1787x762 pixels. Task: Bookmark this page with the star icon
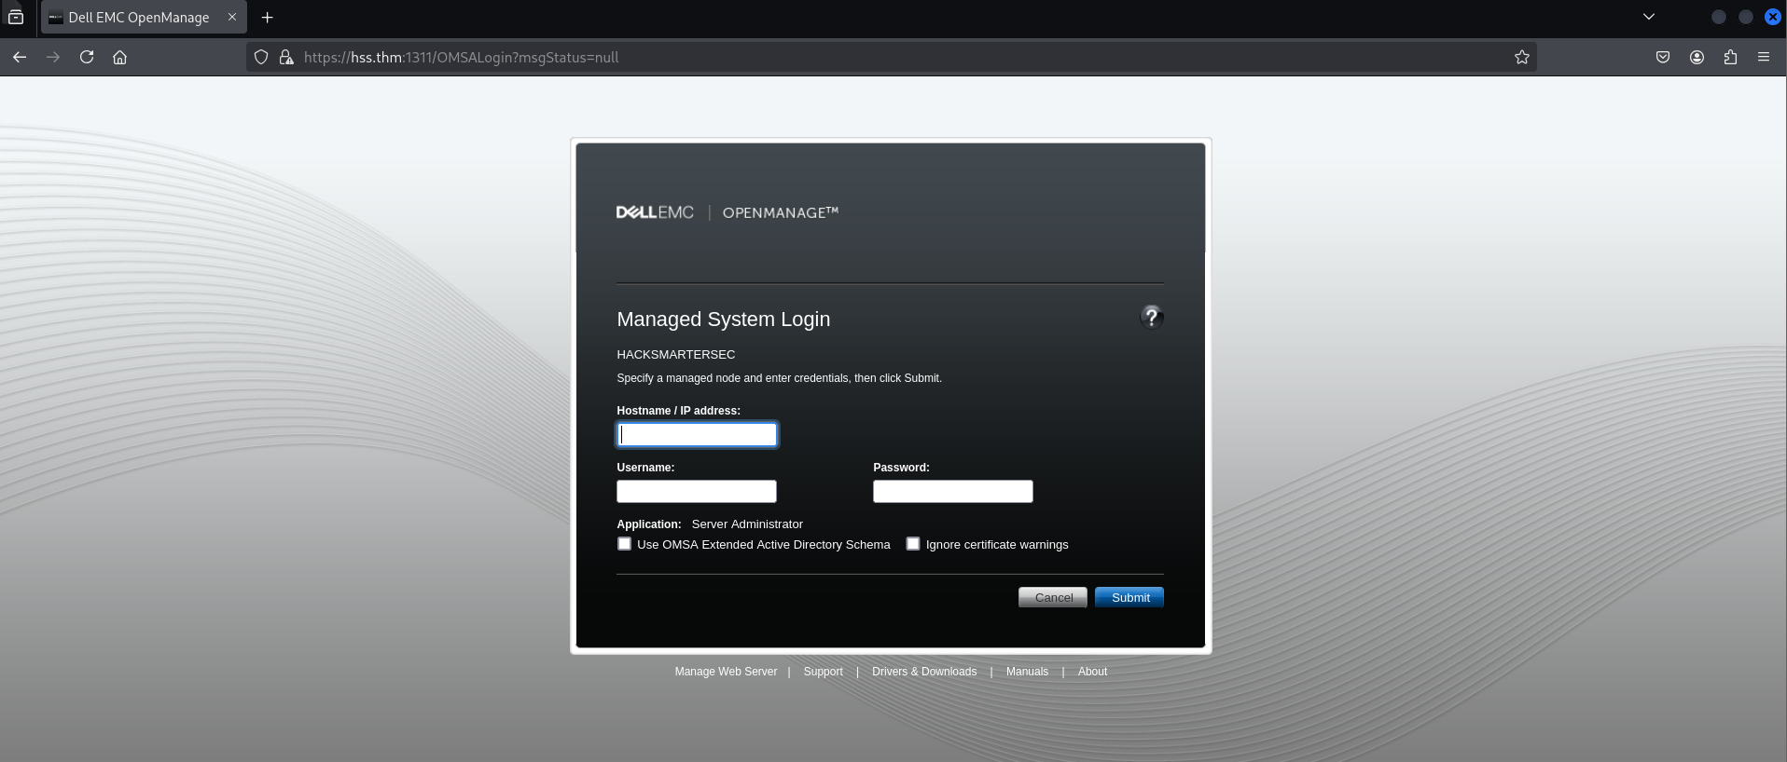click(1521, 57)
